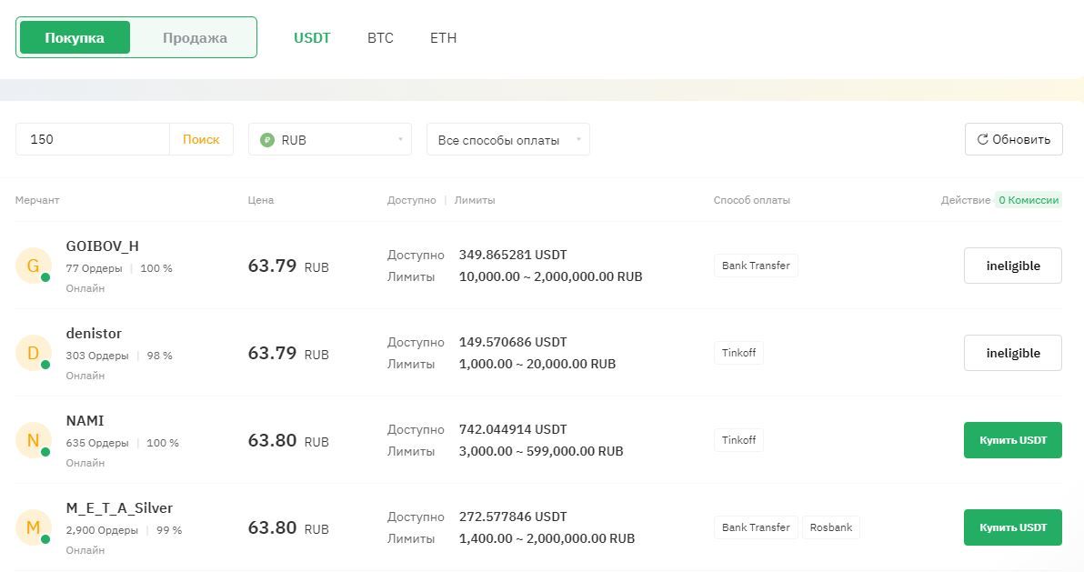Image resolution: width=1084 pixels, height=572 pixels.
Task: Buy USDT from M_E_T_A_Silver
Action: click(1013, 527)
